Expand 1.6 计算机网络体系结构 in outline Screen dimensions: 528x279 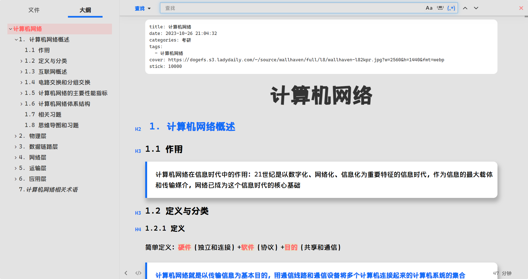click(x=21, y=104)
